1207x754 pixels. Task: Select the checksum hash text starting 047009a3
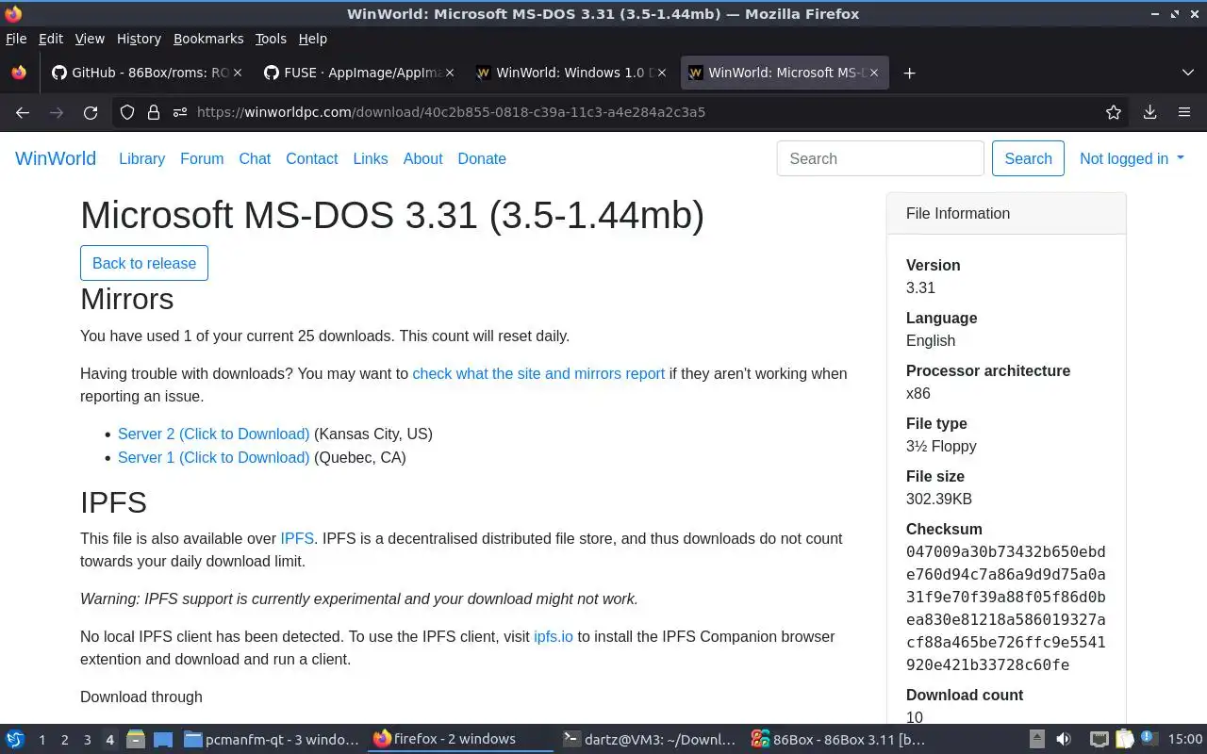pyautogui.click(x=1006, y=608)
